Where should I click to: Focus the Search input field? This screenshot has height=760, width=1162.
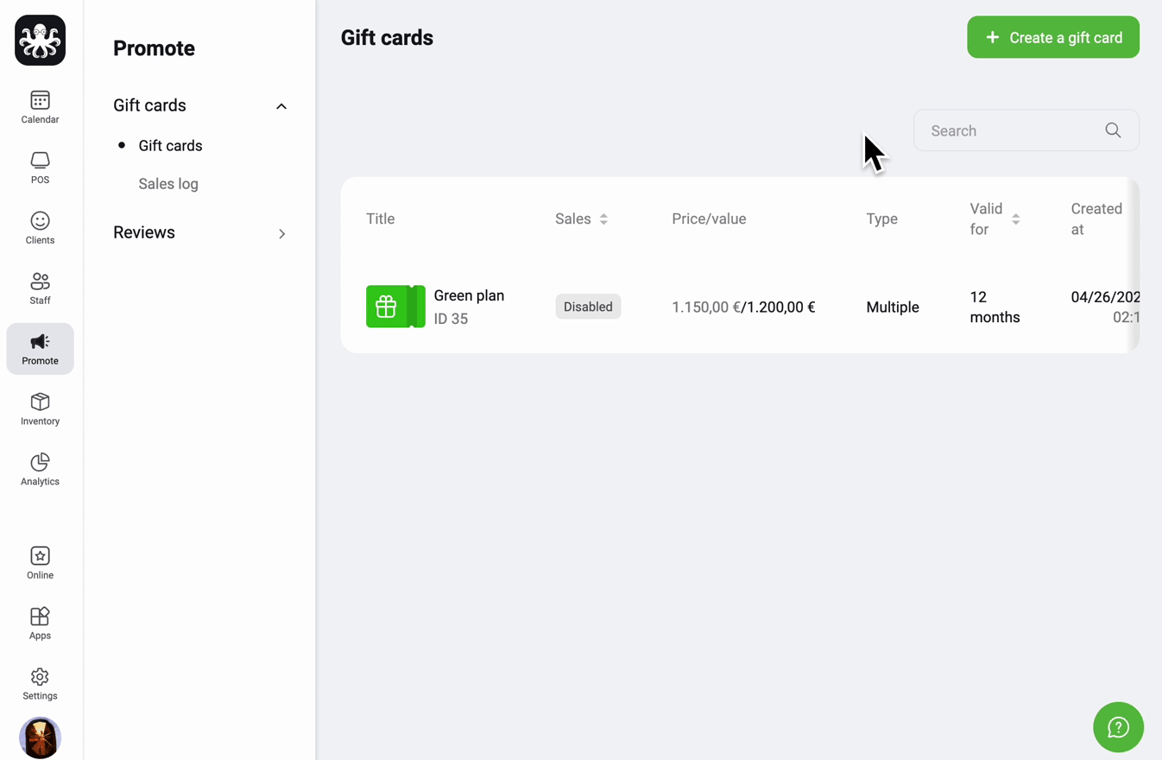1026,130
